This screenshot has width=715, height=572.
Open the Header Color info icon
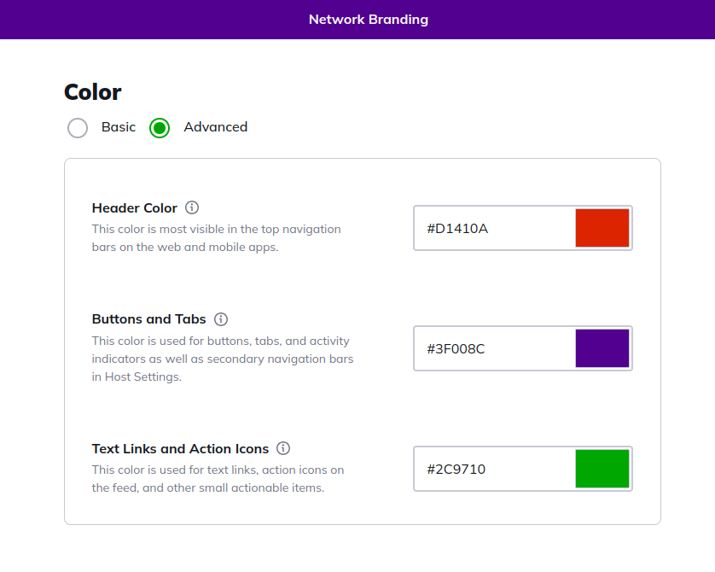coord(191,207)
